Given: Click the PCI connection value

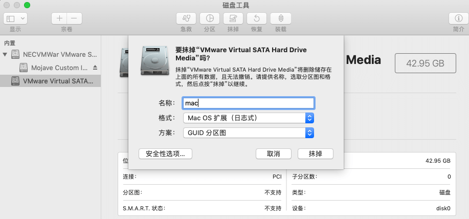Looking at the screenshot, I should click(x=277, y=177).
